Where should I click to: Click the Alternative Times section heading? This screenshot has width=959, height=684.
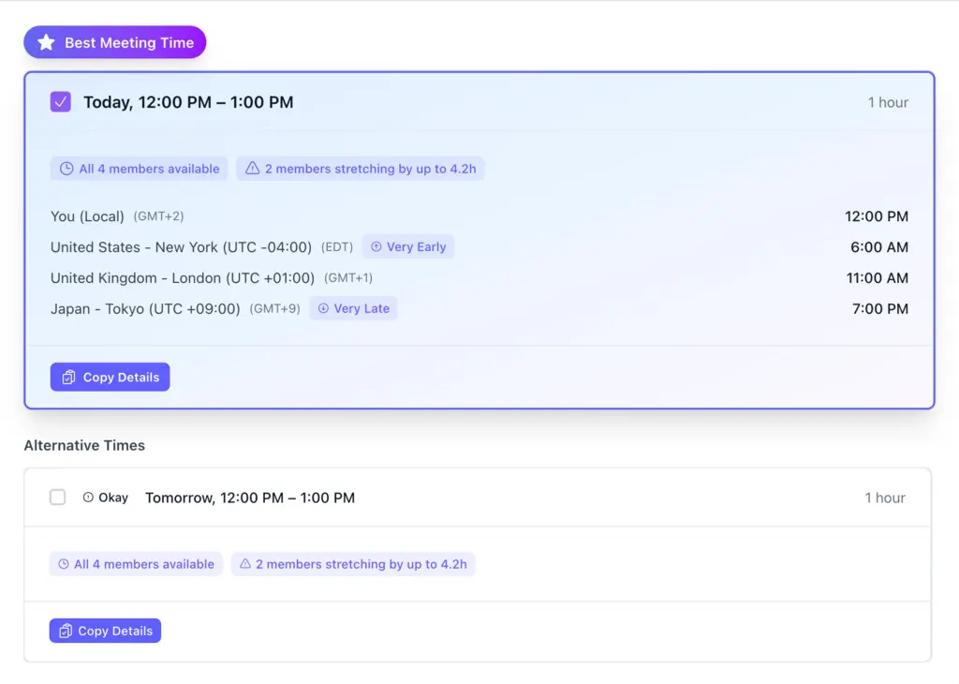coord(84,446)
